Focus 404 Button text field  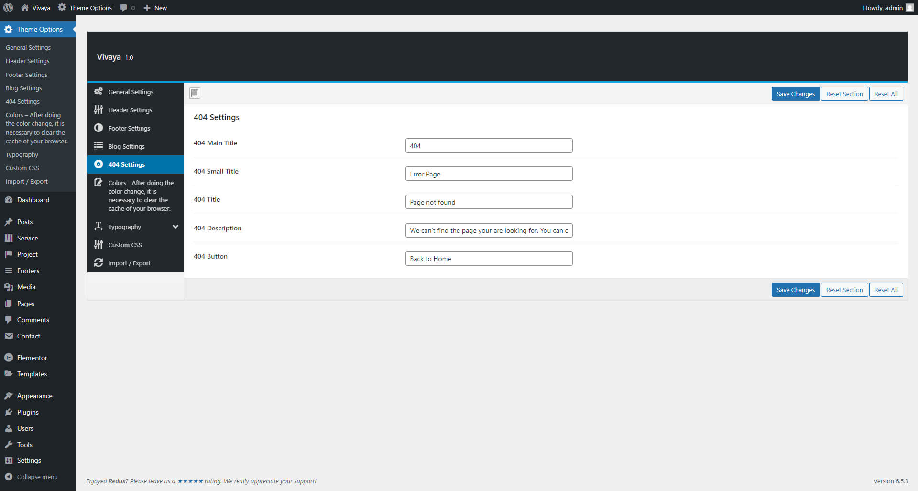pos(489,259)
